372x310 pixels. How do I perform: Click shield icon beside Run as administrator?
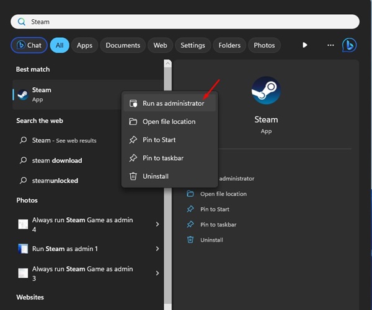[133, 103]
